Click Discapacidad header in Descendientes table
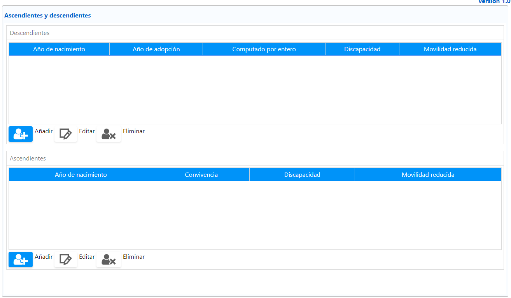Image resolution: width=511 pixels, height=298 pixels. tap(362, 49)
